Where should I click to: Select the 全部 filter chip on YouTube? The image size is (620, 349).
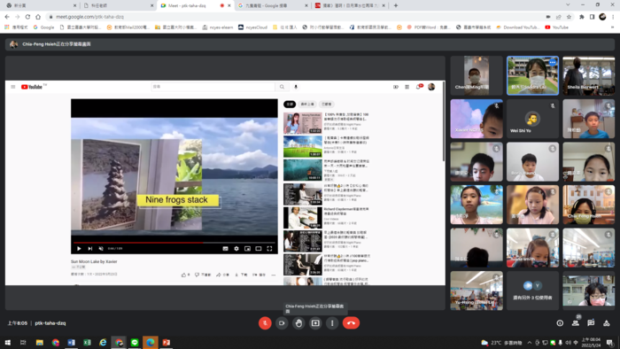point(290,105)
